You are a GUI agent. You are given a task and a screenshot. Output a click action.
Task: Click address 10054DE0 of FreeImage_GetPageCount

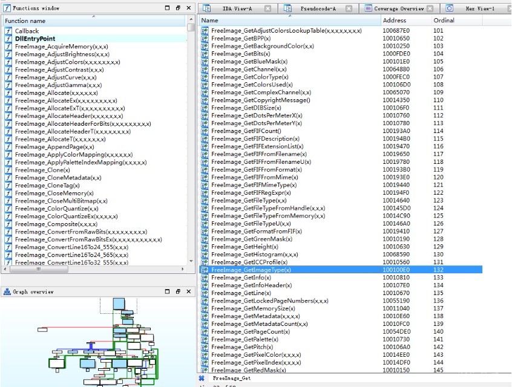(397, 331)
